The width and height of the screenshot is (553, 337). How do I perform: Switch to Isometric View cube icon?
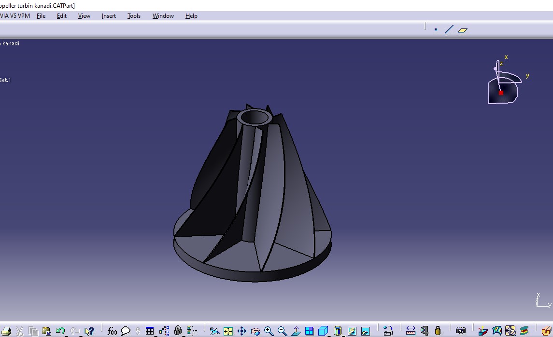pyautogui.click(x=323, y=331)
